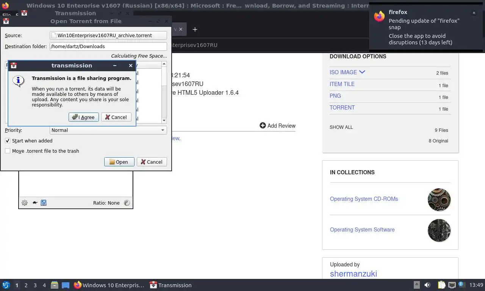Switch to workspace 3
This screenshot has width=485, height=291.
(35, 285)
